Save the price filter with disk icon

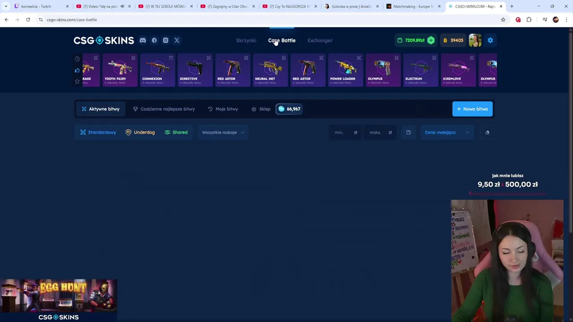pyautogui.click(x=408, y=132)
